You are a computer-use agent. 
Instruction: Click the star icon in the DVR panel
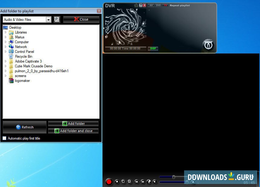[x=136, y=5]
